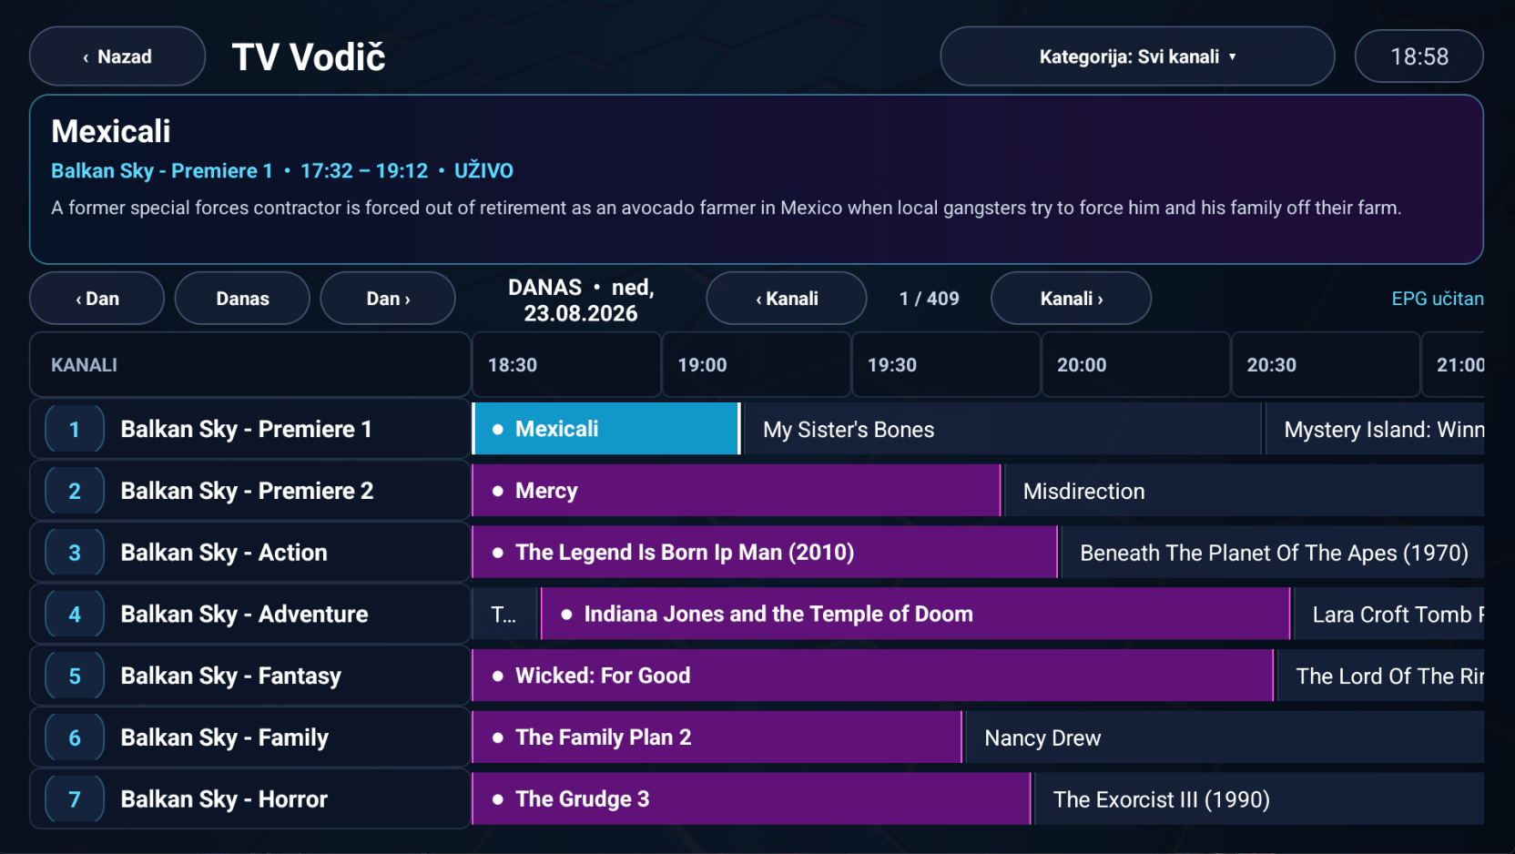Click the EPG učitan status text
1515x854 pixels.
1438,299
